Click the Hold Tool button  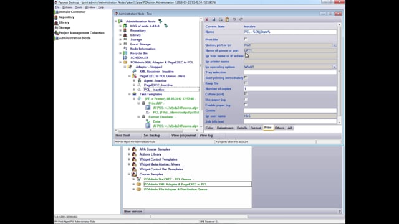pyautogui.click(x=123, y=136)
